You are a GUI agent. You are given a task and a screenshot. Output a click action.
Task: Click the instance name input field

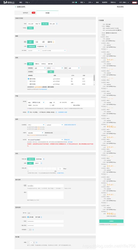coord(45,186)
